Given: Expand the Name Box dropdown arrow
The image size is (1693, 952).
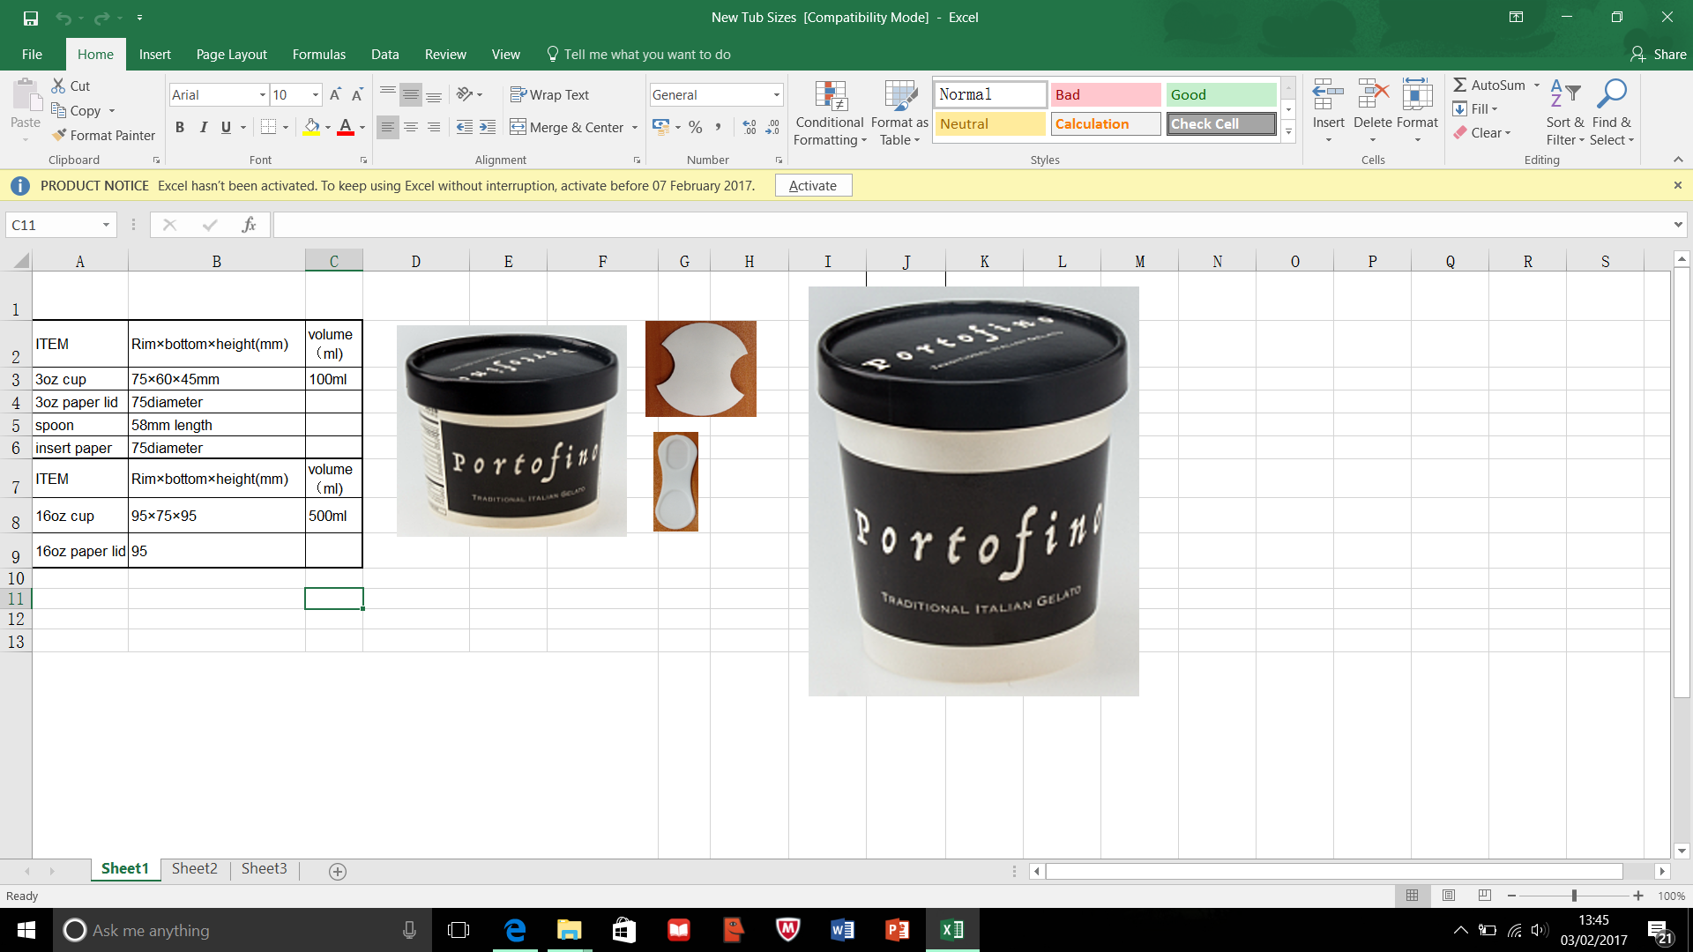Looking at the screenshot, I should (106, 225).
